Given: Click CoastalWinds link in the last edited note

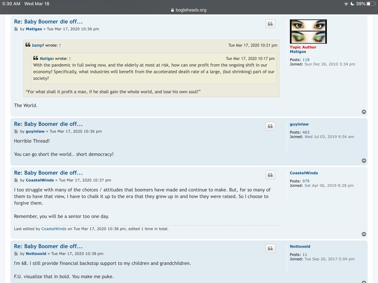Looking at the screenshot, I should [x=54, y=229].
